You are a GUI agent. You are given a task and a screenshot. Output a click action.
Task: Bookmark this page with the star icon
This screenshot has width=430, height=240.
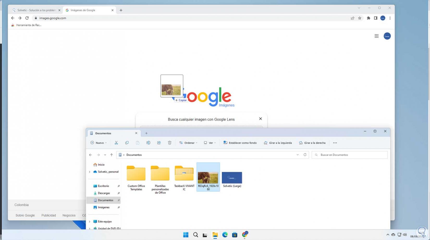(360, 18)
